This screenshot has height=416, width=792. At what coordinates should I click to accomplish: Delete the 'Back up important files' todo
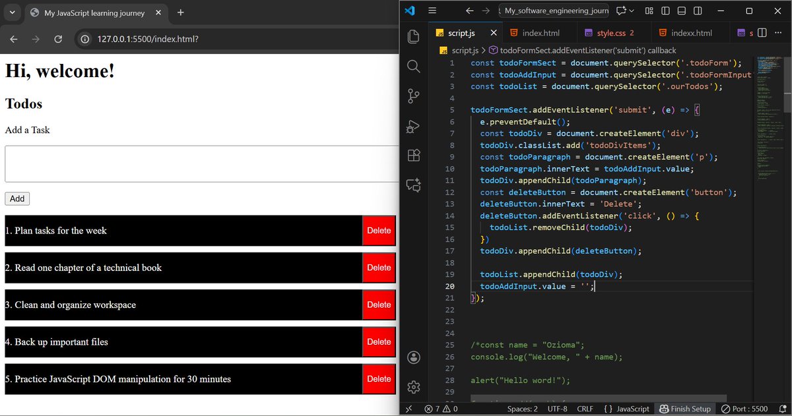(x=379, y=342)
